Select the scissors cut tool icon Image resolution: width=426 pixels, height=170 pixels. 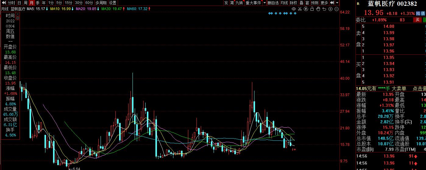pyautogui.click(x=300, y=9)
